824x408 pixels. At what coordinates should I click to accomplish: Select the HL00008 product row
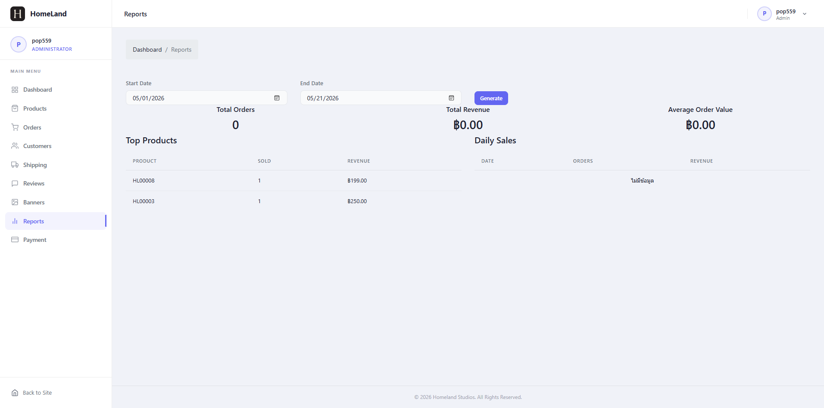click(293, 181)
